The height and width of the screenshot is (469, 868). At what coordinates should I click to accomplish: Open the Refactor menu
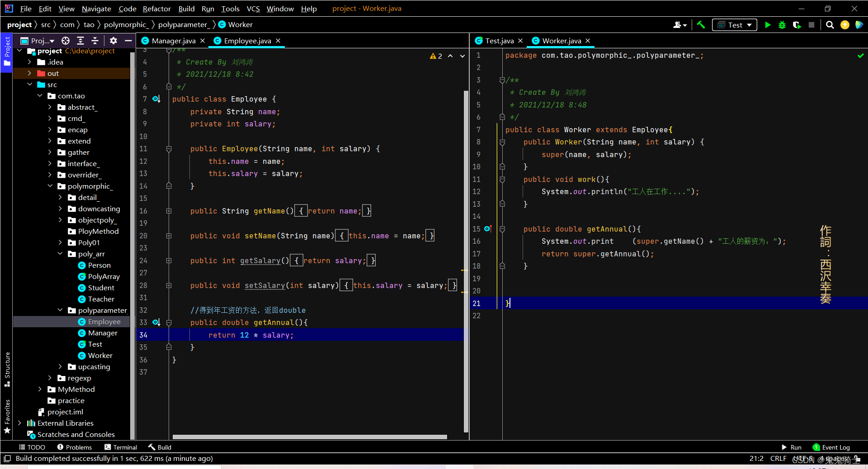(156, 9)
